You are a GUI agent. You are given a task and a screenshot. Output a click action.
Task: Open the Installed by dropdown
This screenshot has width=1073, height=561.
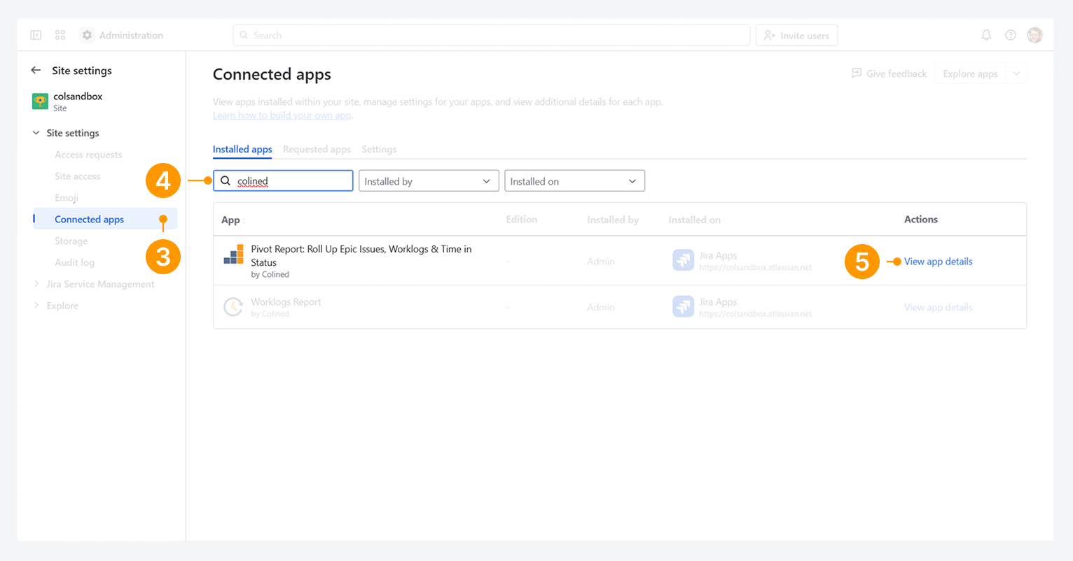429,181
